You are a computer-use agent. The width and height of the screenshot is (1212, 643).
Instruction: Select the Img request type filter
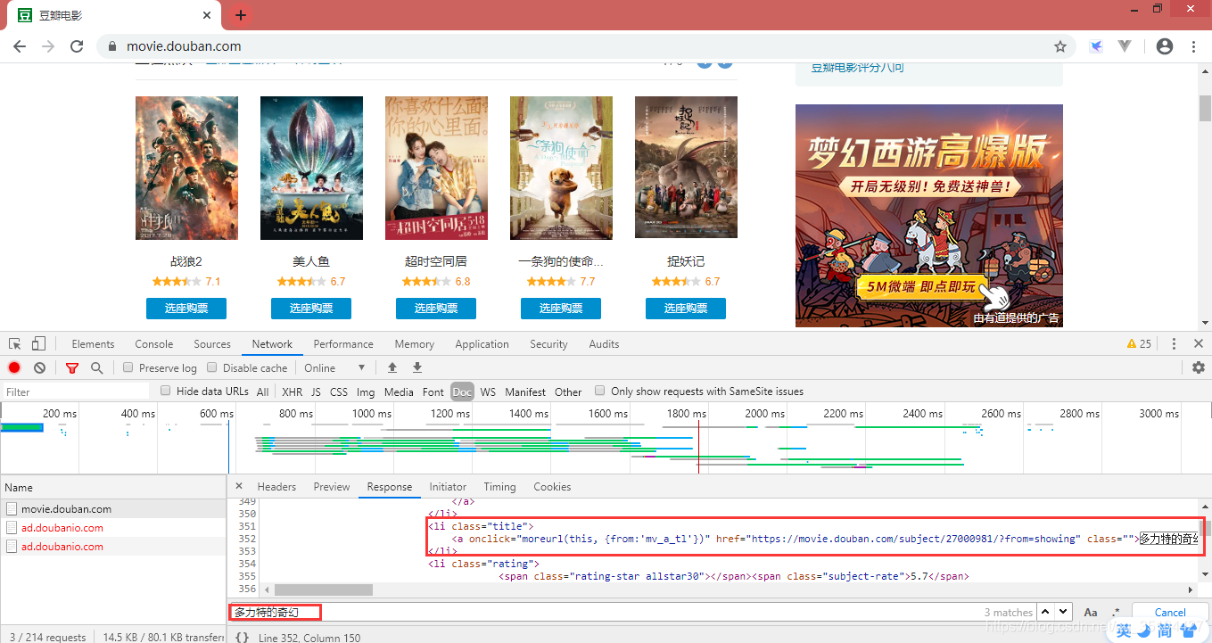click(x=366, y=392)
